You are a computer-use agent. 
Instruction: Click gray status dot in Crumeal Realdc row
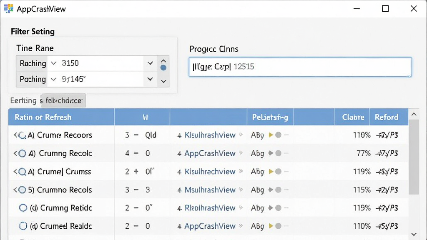(278, 226)
